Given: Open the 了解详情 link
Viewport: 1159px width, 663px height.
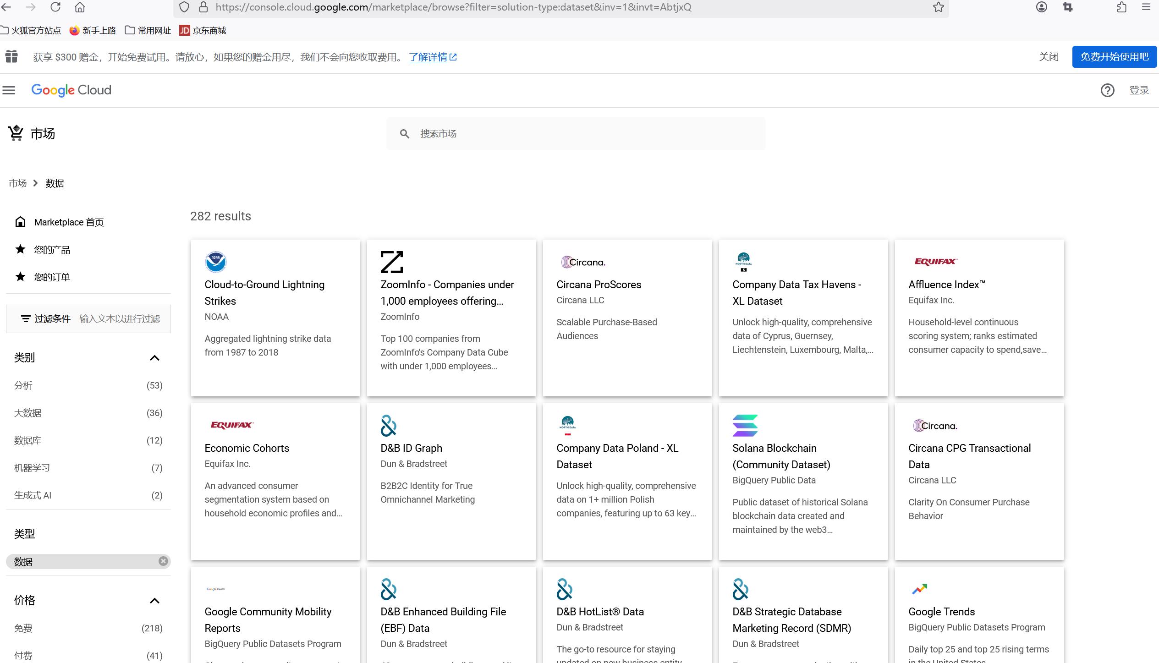Looking at the screenshot, I should point(432,57).
